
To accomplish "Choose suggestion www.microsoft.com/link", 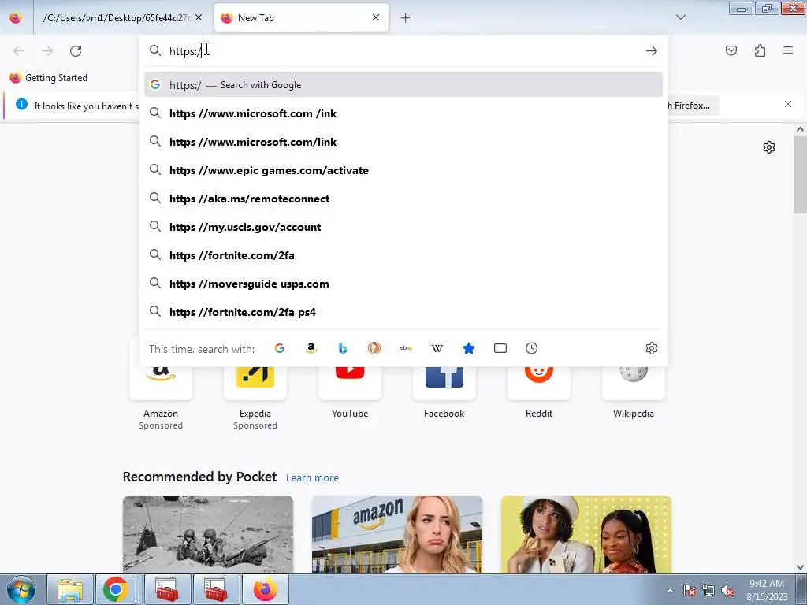I will pos(403,142).
